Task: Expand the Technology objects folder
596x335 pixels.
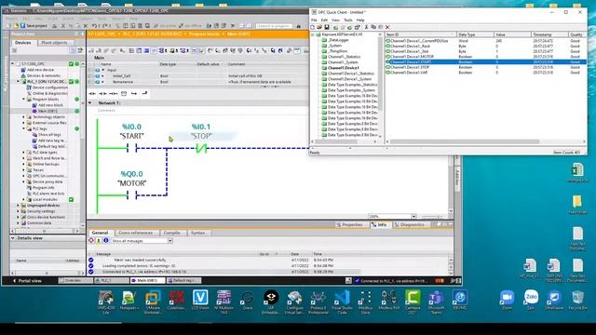Action: pos(23,116)
